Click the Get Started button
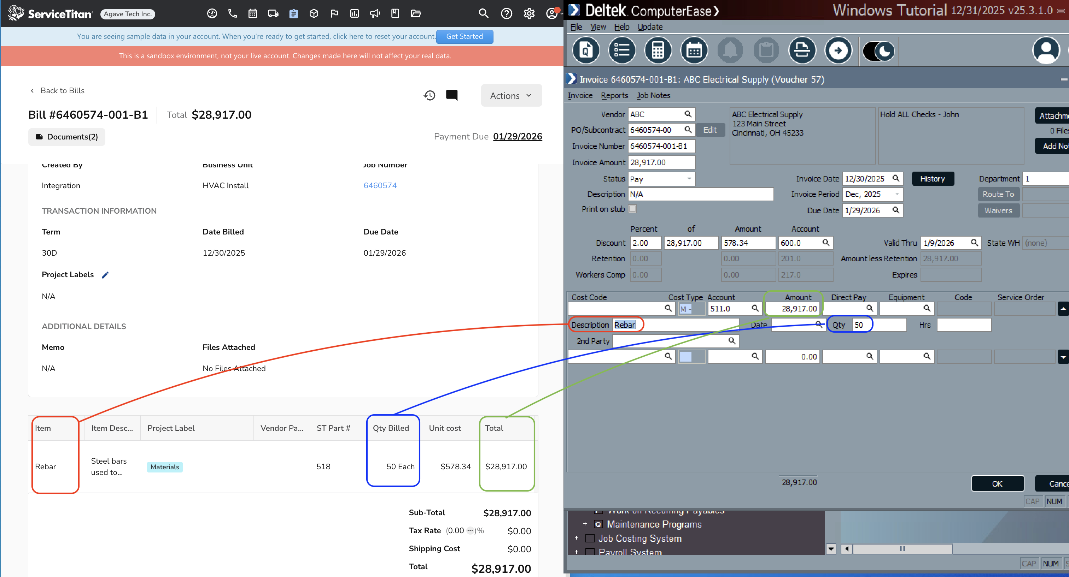Screen dimensions: 1069x577 click(465, 36)
